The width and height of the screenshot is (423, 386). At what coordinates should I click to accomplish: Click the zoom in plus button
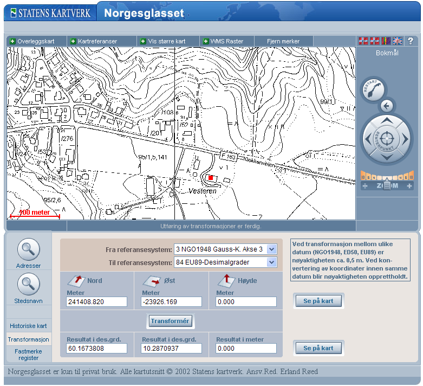[409, 186]
